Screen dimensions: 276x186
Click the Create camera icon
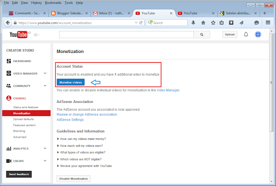click(9, 161)
